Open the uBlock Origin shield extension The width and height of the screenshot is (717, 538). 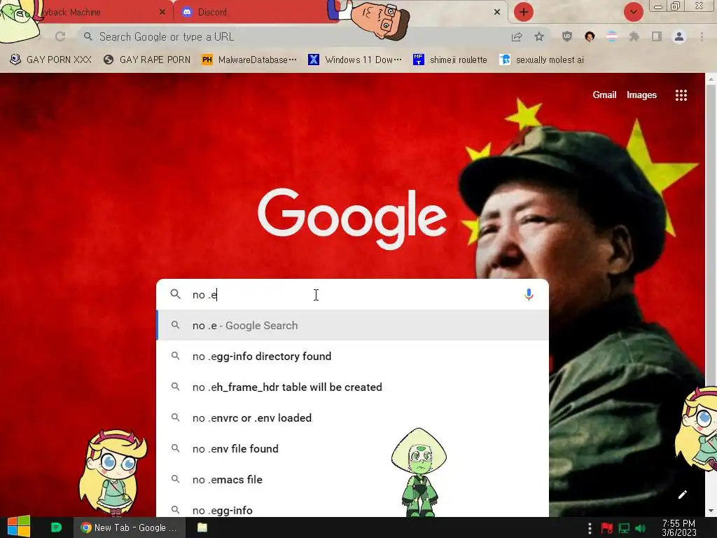[567, 36]
